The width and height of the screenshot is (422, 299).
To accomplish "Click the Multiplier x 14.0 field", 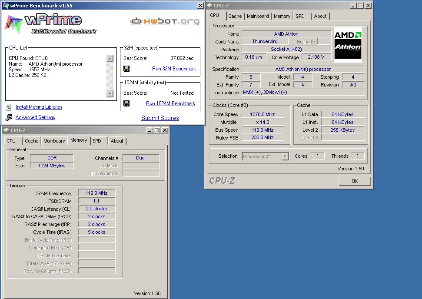I will tap(263, 122).
